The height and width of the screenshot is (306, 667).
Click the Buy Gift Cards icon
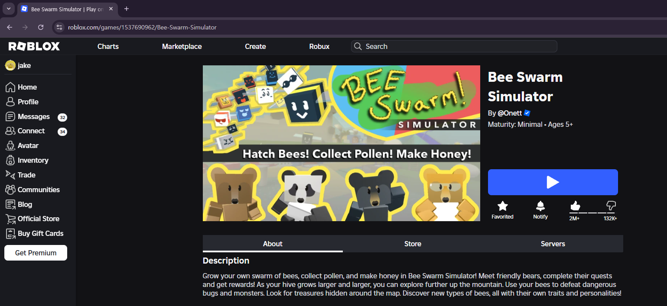(10, 233)
